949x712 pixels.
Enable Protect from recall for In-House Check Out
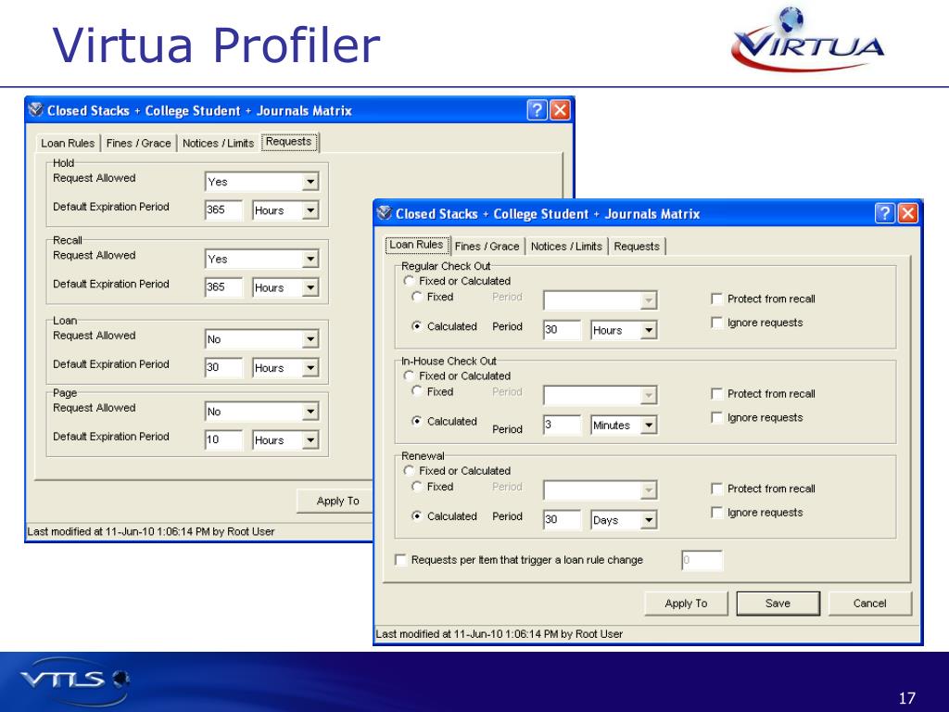pos(716,393)
